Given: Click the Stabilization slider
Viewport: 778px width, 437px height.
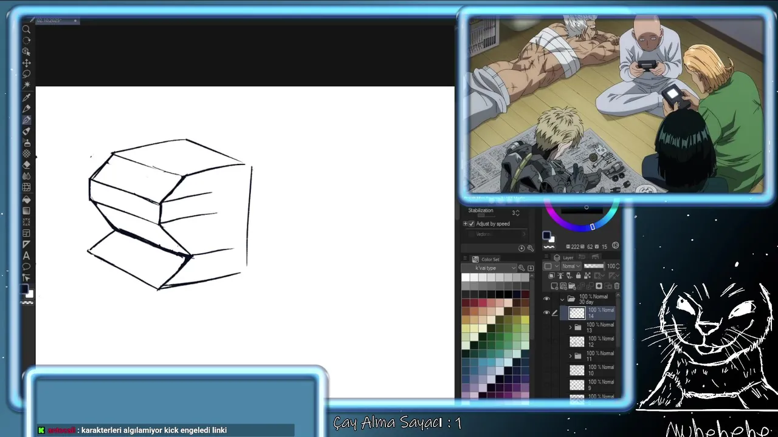Looking at the screenshot, I should tap(486, 215).
